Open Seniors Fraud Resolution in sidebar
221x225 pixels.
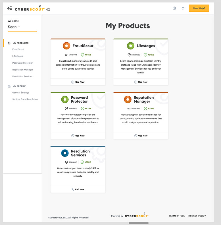(x=25, y=99)
